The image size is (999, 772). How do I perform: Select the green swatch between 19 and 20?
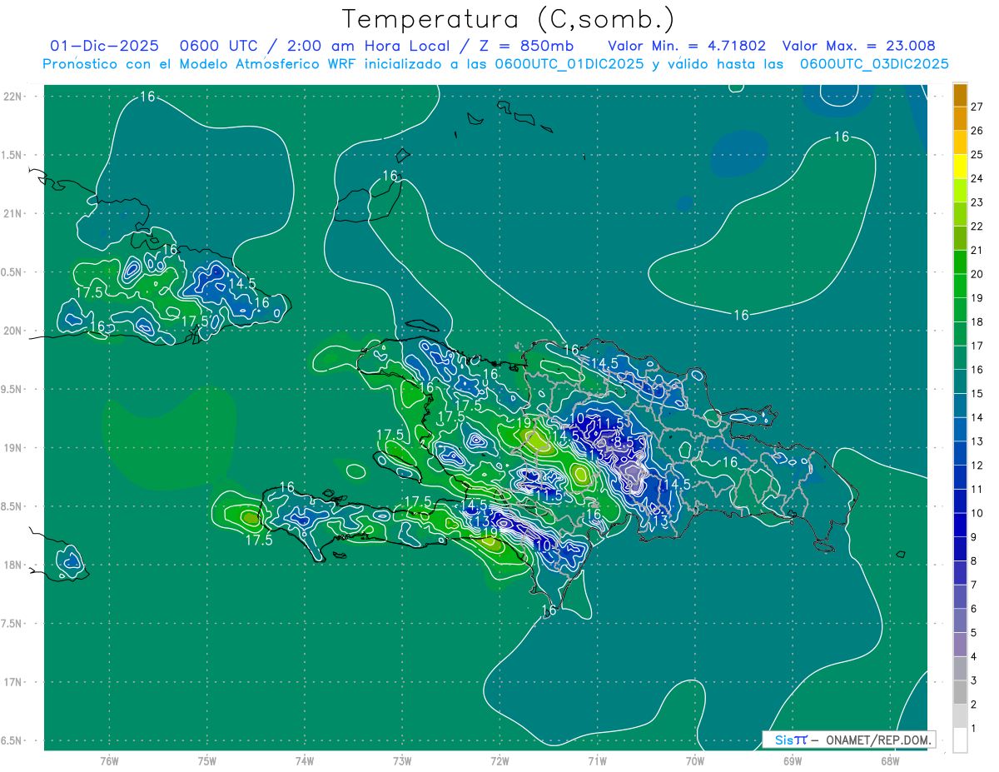tap(960, 286)
